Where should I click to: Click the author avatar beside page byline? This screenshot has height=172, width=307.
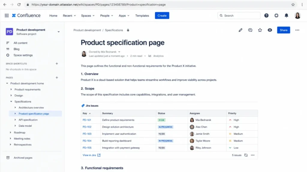pyautogui.click(x=84, y=54)
